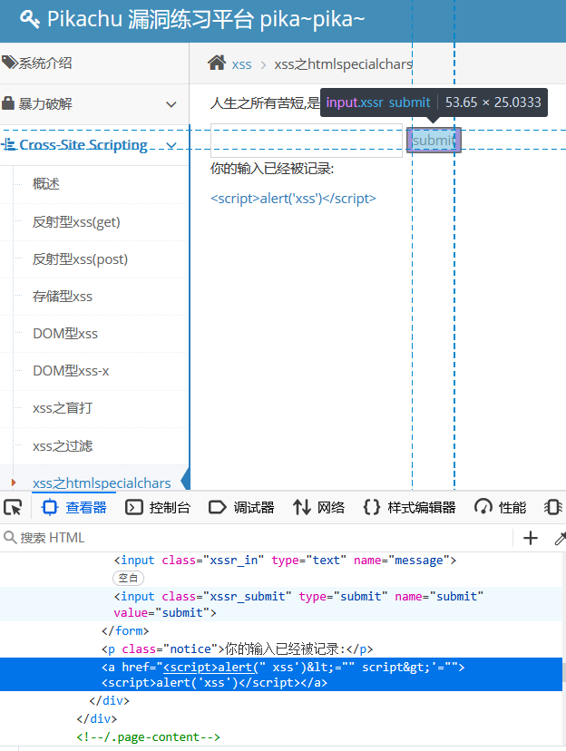Switch to the 控制台 console tab

pyautogui.click(x=158, y=507)
